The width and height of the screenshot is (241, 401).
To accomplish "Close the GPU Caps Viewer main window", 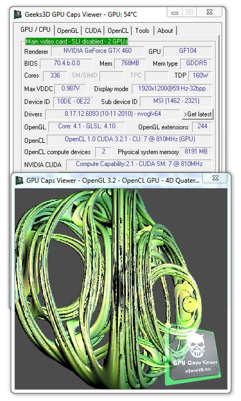I will point(209,12).
